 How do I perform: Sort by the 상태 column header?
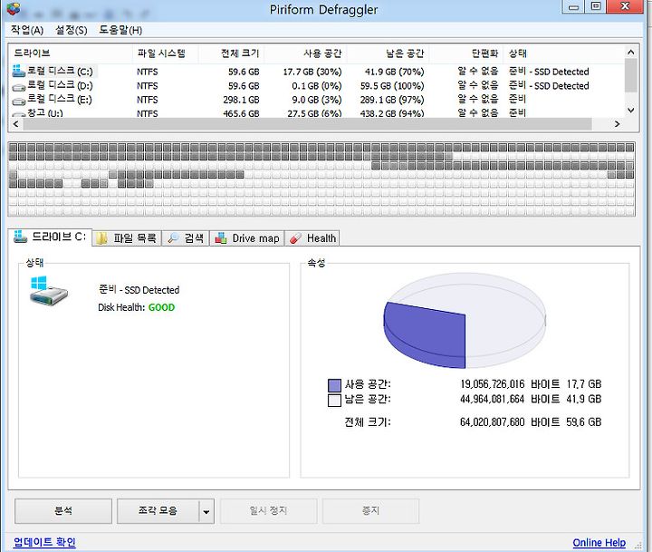(x=563, y=53)
